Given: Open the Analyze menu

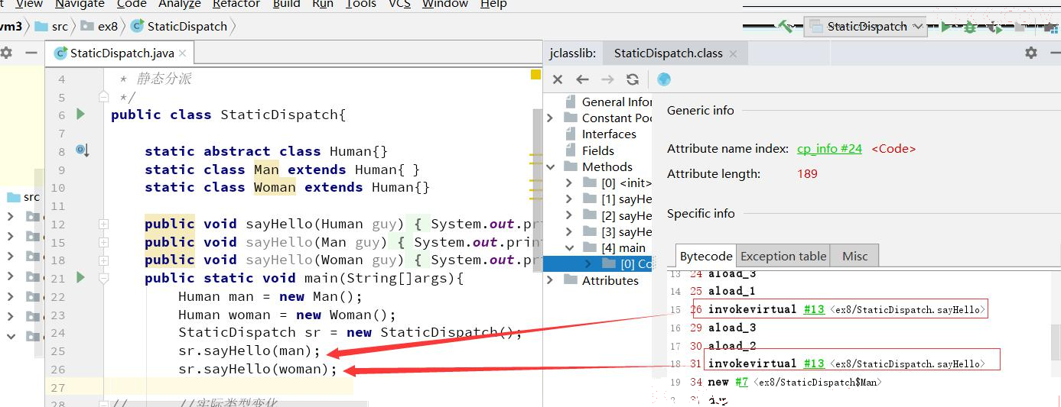Looking at the screenshot, I should (x=180, y=4).
